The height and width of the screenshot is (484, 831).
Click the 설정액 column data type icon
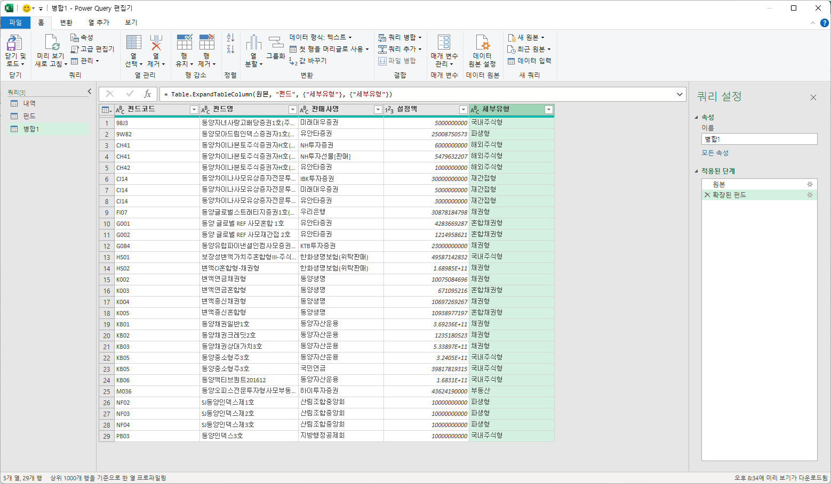point(389,110)
